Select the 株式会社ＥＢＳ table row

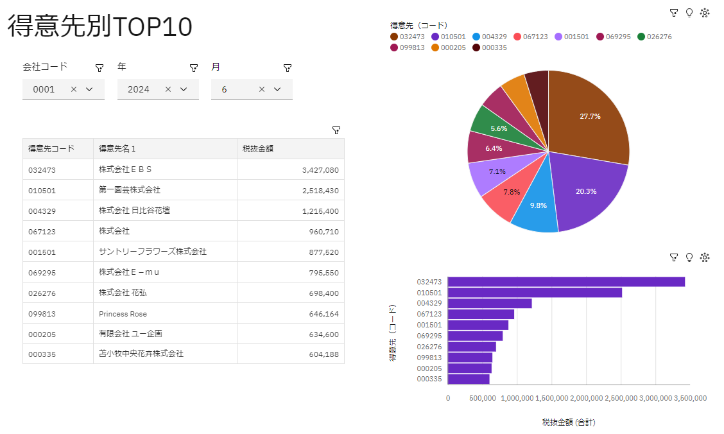click(183, 169)
